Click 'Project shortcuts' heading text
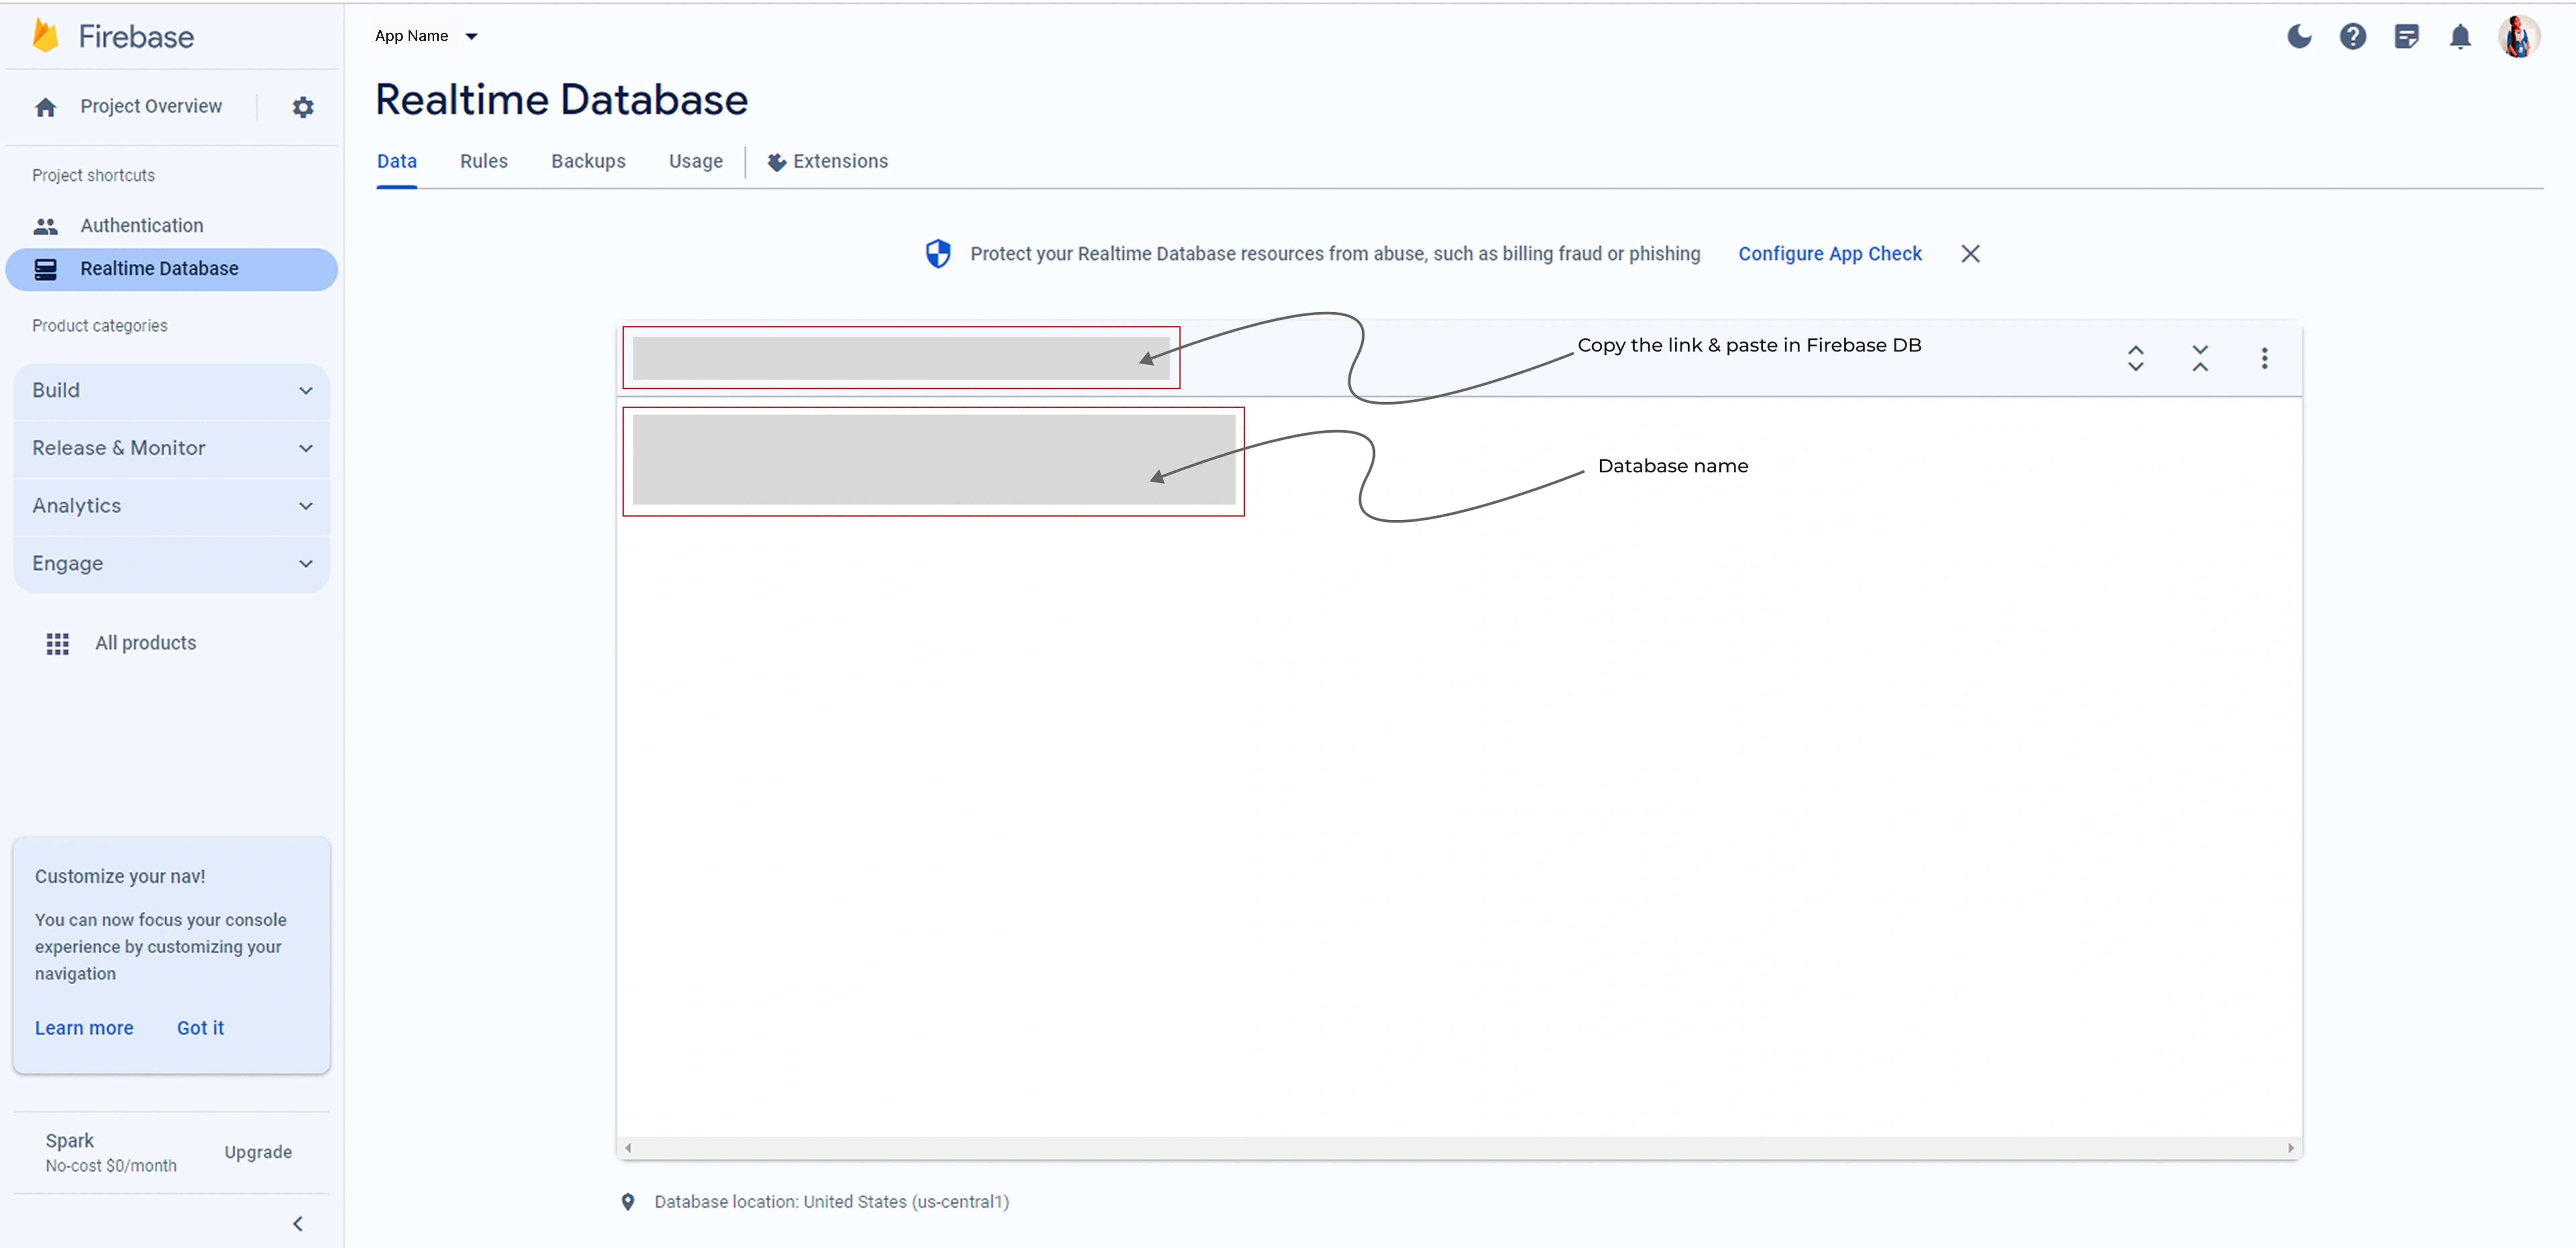 [94, 176]
